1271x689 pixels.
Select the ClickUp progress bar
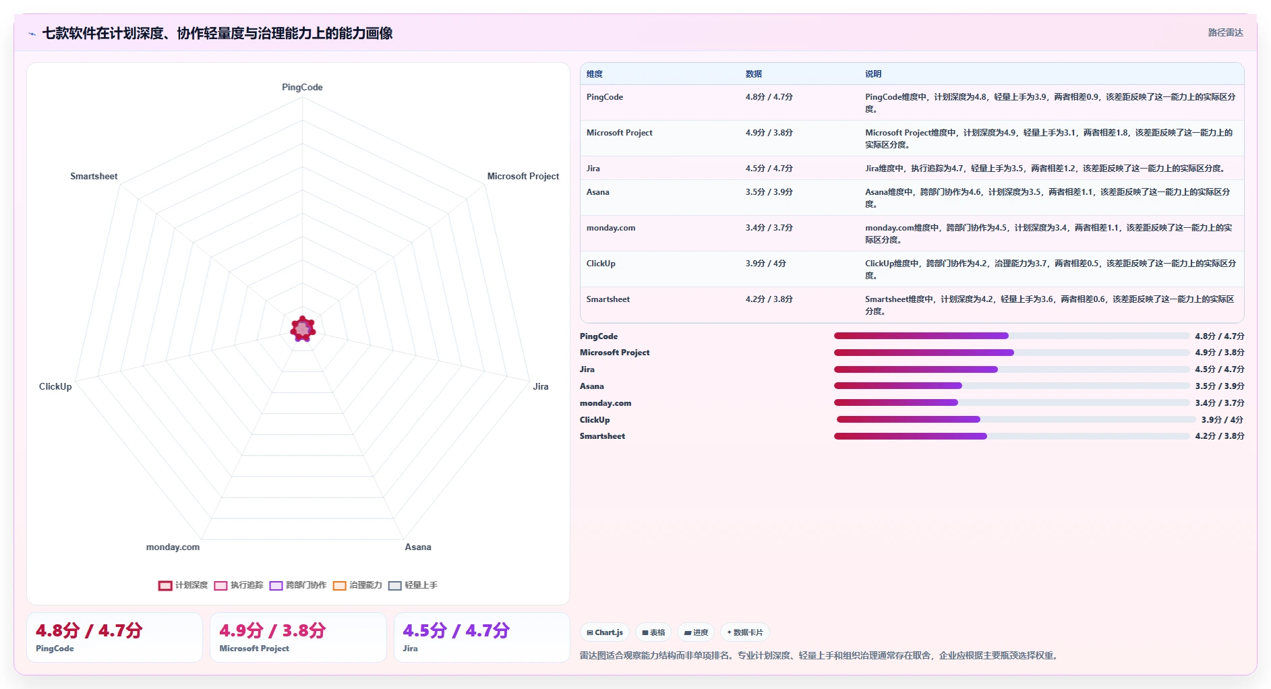point(1016,419)
